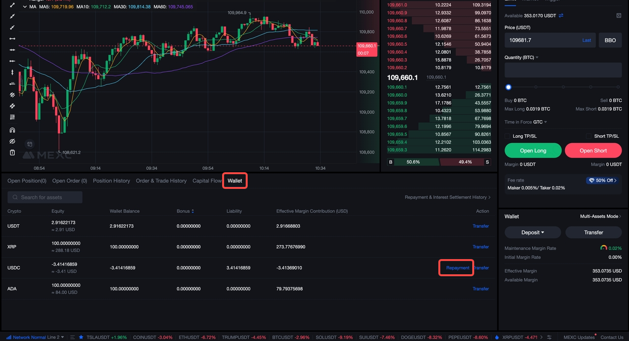Open the Capital Flow tab
This screenshot has width=629, height=341.
[x=207, y=181]
